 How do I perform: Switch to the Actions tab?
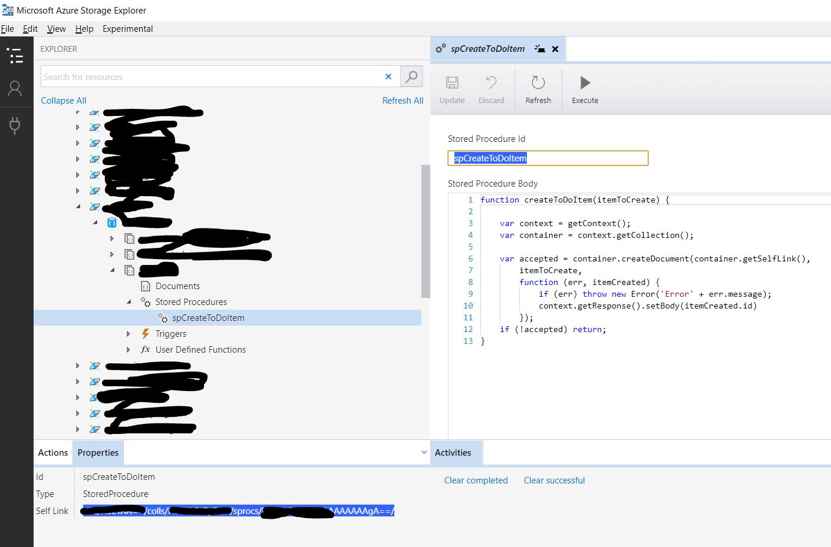point(52,452)
